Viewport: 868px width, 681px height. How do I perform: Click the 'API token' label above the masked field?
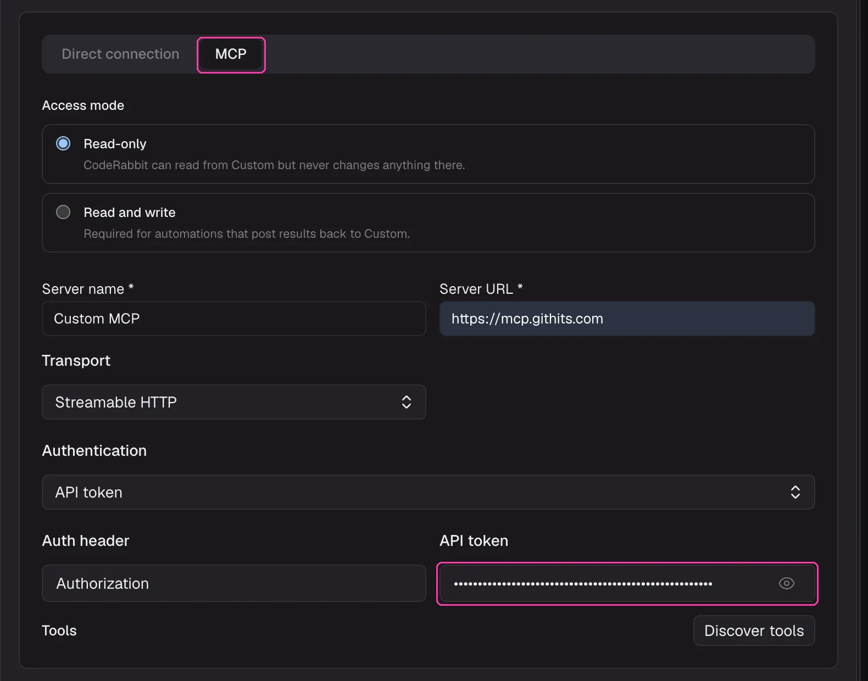pyautogui.click(x=474, y=540)
